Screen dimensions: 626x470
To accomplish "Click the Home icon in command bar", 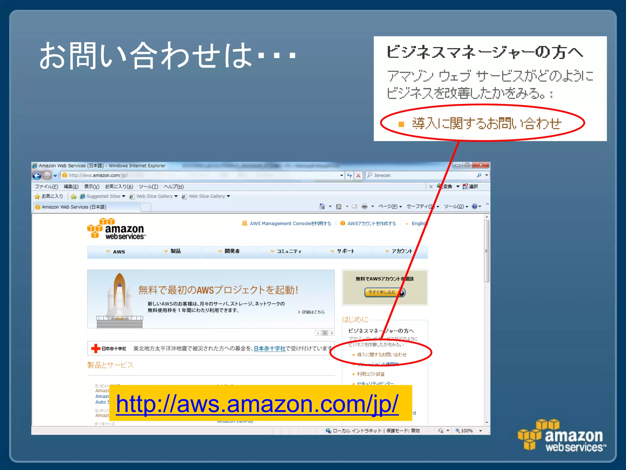I will pos(322,206).
